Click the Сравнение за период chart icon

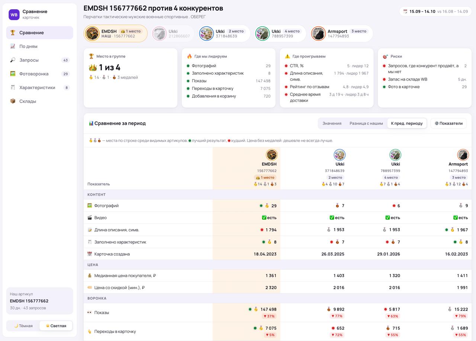coord(91,123)
